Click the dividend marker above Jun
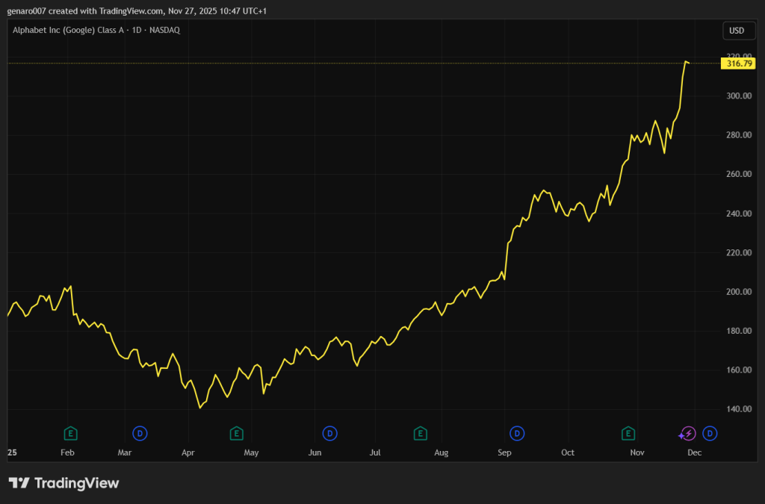 pos(329,433)
